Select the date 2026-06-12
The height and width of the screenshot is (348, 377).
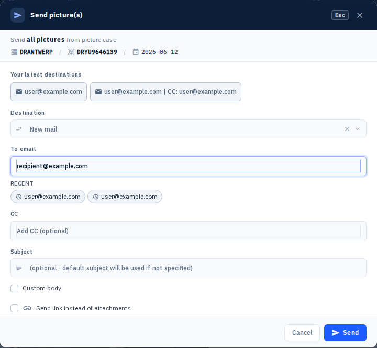tap(159, 52)
